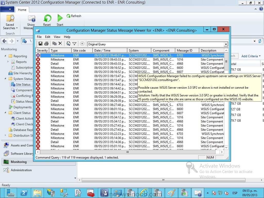Screen dimensions: 264x198
Task: Open Server Manager from the taskbar
Action: tap(10, 193)
